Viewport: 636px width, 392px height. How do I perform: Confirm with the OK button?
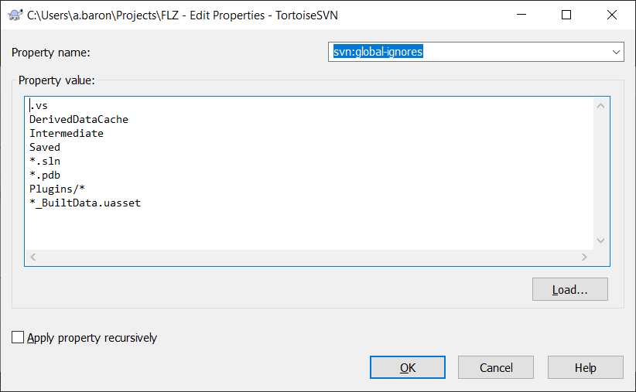(407, 367)
